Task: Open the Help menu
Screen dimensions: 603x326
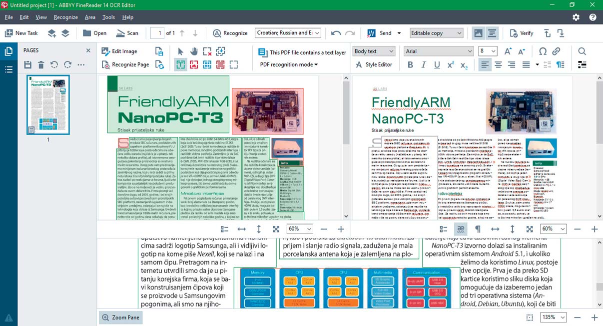Action: click(128, 17)
